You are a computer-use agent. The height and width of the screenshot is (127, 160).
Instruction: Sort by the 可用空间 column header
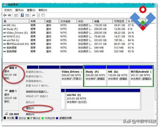click(120, 21)
